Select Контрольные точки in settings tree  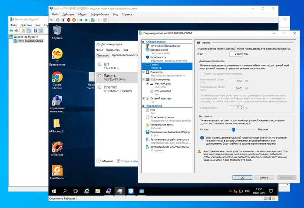pyautogui.click(x=162, y=125)
